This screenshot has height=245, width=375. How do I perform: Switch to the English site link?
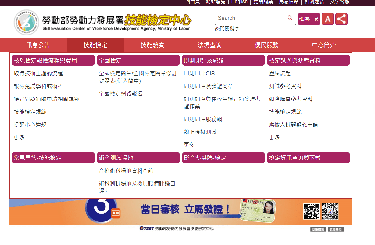point(239,2)
